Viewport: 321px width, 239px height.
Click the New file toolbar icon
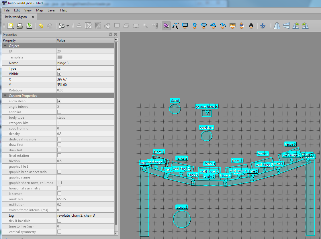pos(10,26)
